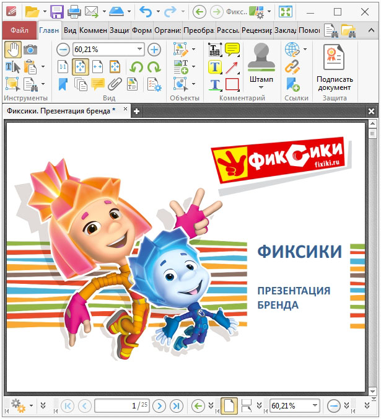Click the rotate clockwise green arrow
The width and height of the screenshot is (381, 419).
click(154, 67)
